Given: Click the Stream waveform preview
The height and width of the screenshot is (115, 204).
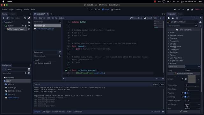Looking at the screenshot, I should [x=192, y=79].
